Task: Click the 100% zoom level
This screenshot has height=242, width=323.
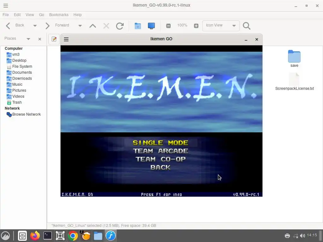Action: (x=182, y=25)
